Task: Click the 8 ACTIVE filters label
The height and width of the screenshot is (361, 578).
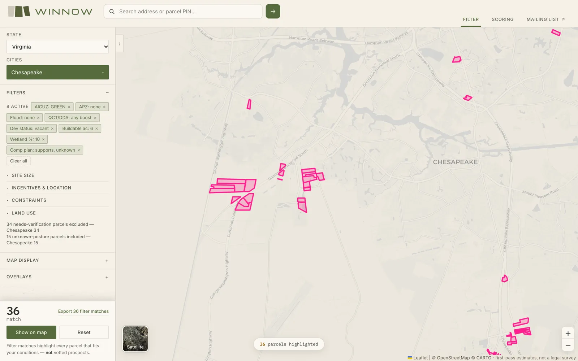Action: coord(17,106)
